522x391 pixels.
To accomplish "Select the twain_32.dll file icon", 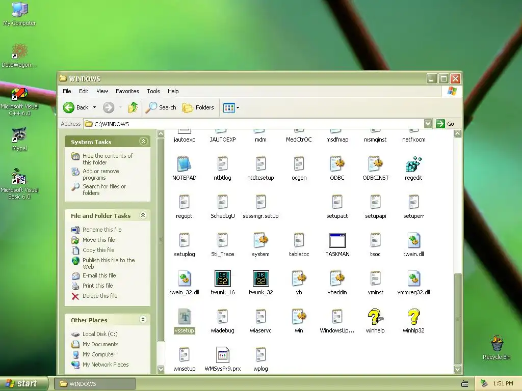I will (x=184, y=278).
